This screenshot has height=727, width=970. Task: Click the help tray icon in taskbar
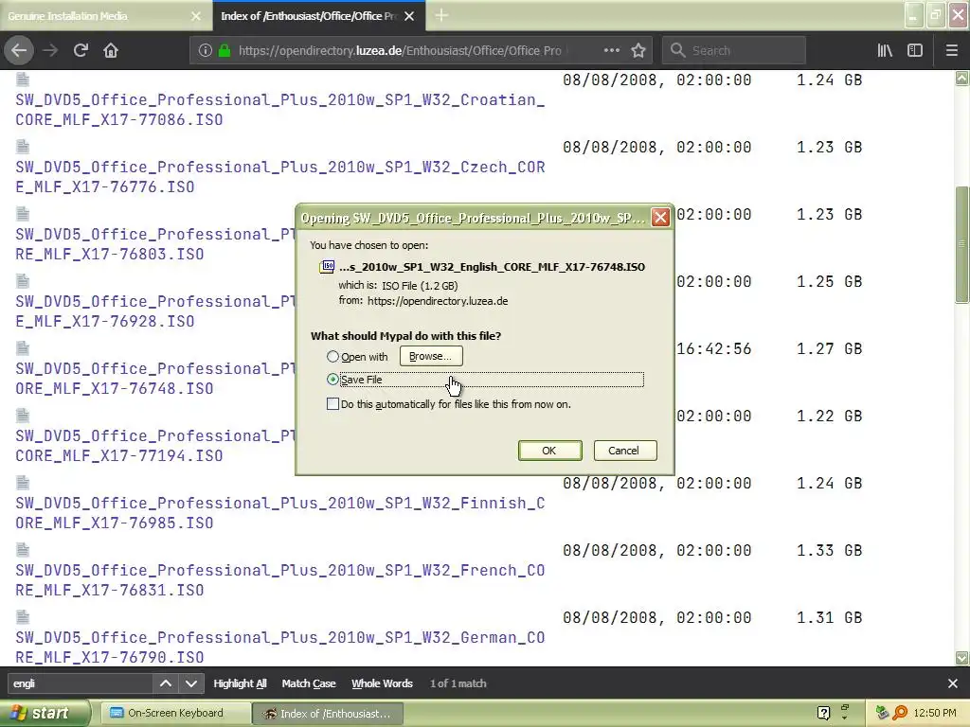click(823, 713)
